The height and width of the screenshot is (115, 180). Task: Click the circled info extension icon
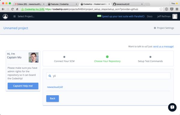tap(166, 9)
